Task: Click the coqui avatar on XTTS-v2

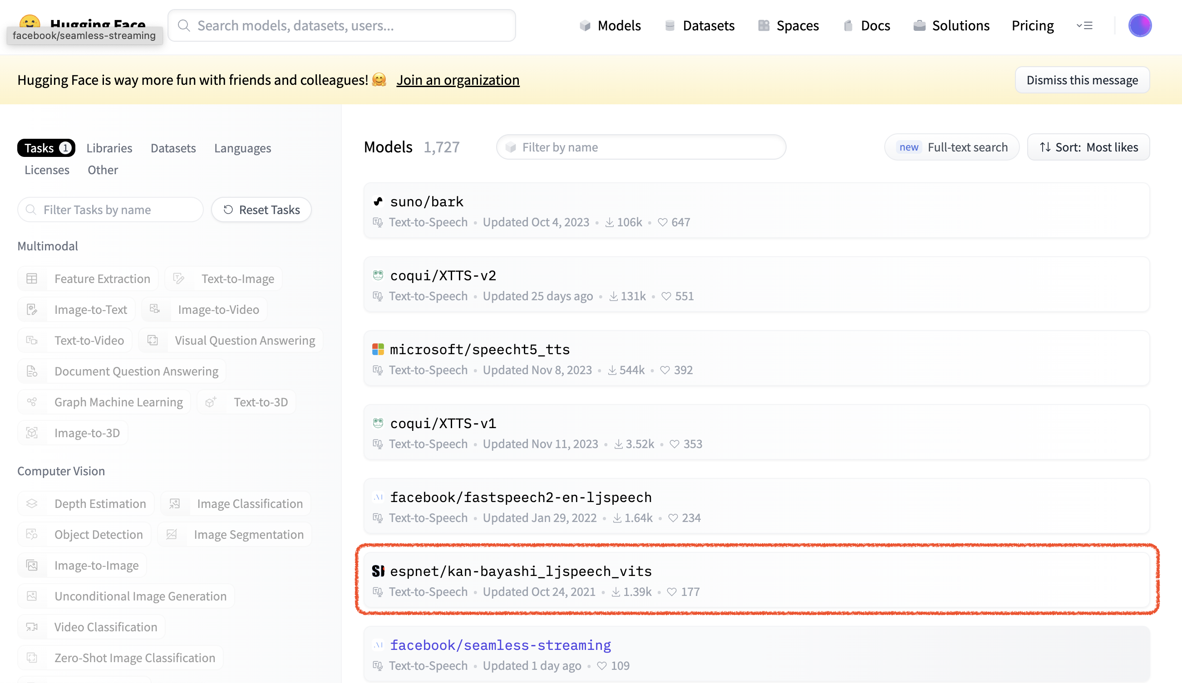Action: (378, 275)
